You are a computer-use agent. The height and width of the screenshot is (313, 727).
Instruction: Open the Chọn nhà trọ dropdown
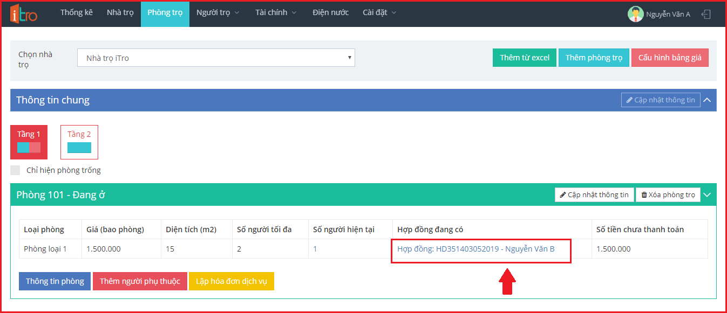point(216,58)
